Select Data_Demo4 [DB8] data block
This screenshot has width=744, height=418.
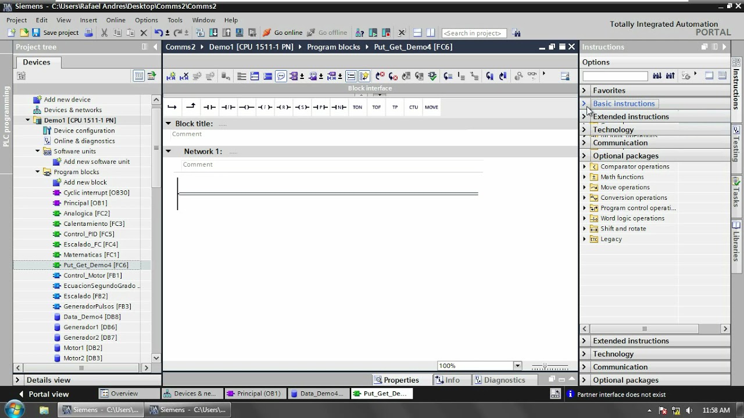point(92,317)
